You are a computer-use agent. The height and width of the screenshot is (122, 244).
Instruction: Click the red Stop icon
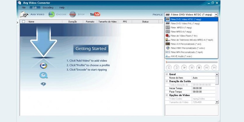(73, 14)
